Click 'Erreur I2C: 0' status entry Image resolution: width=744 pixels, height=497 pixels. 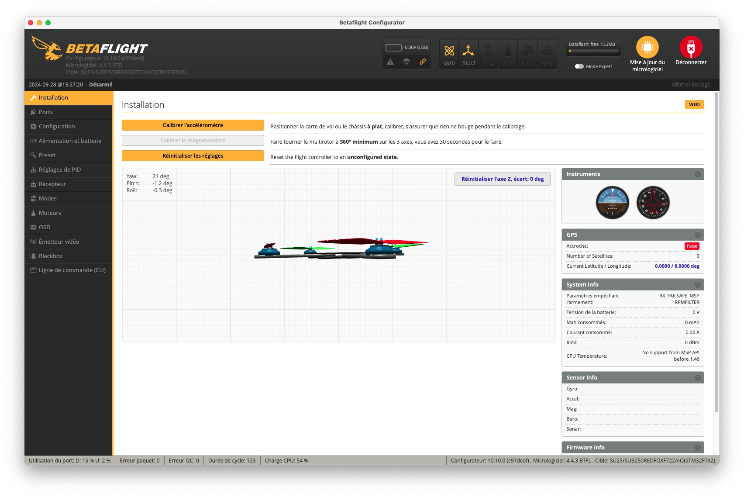[x=184, y=461]
